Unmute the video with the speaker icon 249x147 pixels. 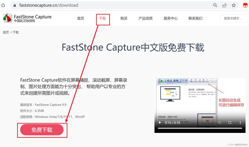(219, 122)
